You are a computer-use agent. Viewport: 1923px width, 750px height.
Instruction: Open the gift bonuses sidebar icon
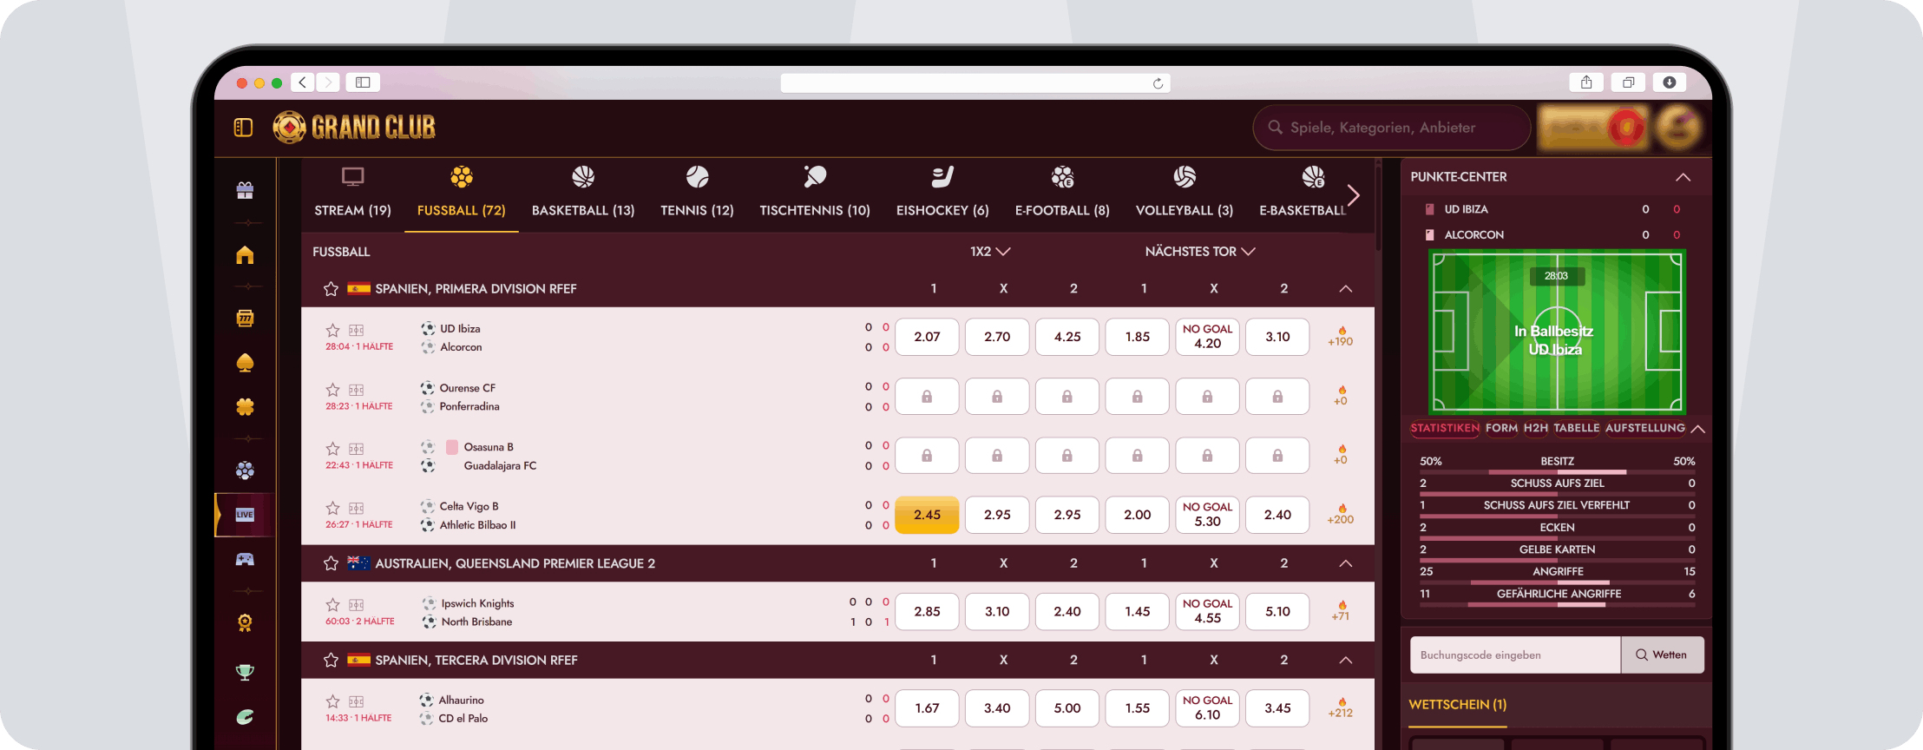[245, 190]
